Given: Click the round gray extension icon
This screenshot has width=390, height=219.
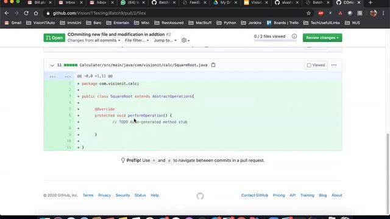Looking at the screenshot, I should 350,13.
